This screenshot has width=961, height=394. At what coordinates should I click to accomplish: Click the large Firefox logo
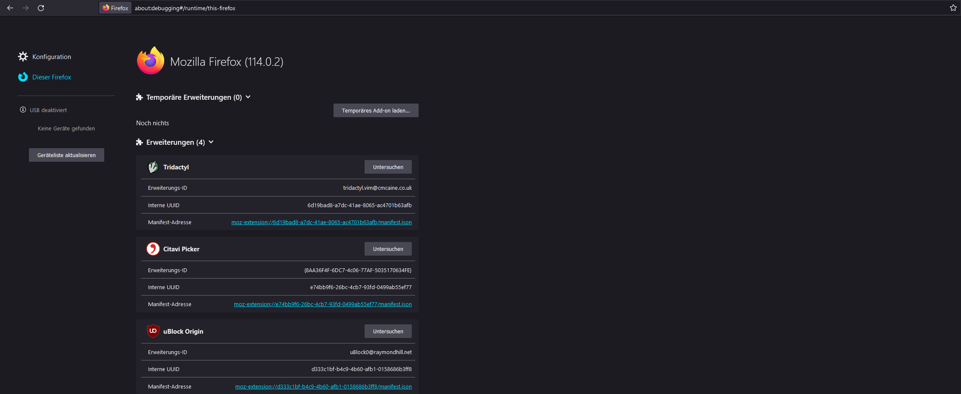point(151,61)
